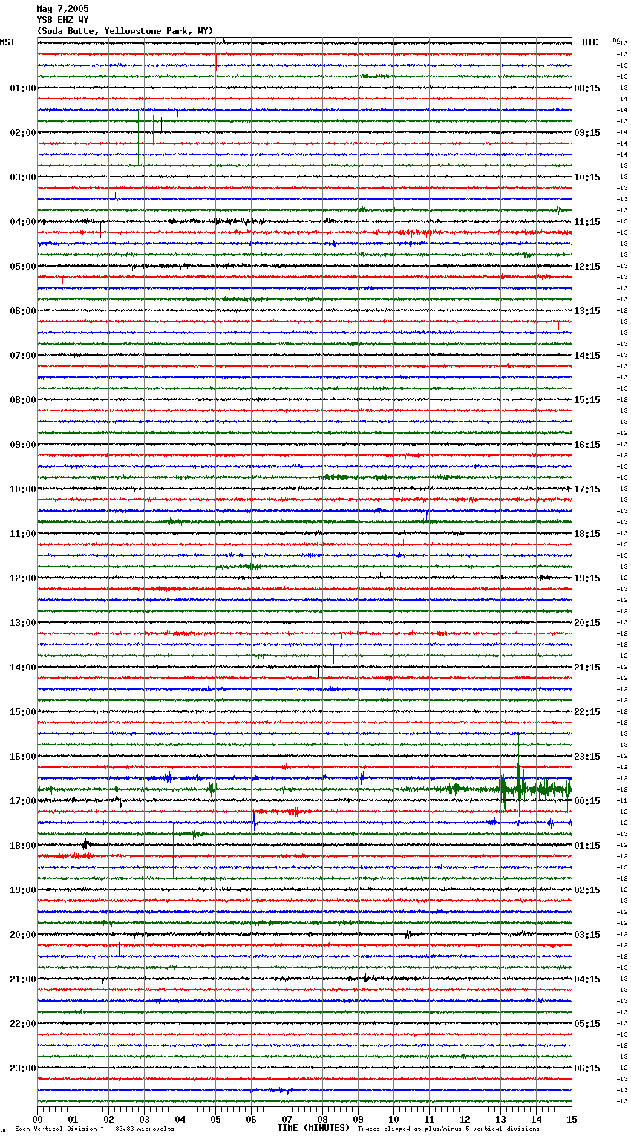Click minute tick label "05" on bottom axis
Viewport: 631px width, 1139px height.
click(215, 1119)
